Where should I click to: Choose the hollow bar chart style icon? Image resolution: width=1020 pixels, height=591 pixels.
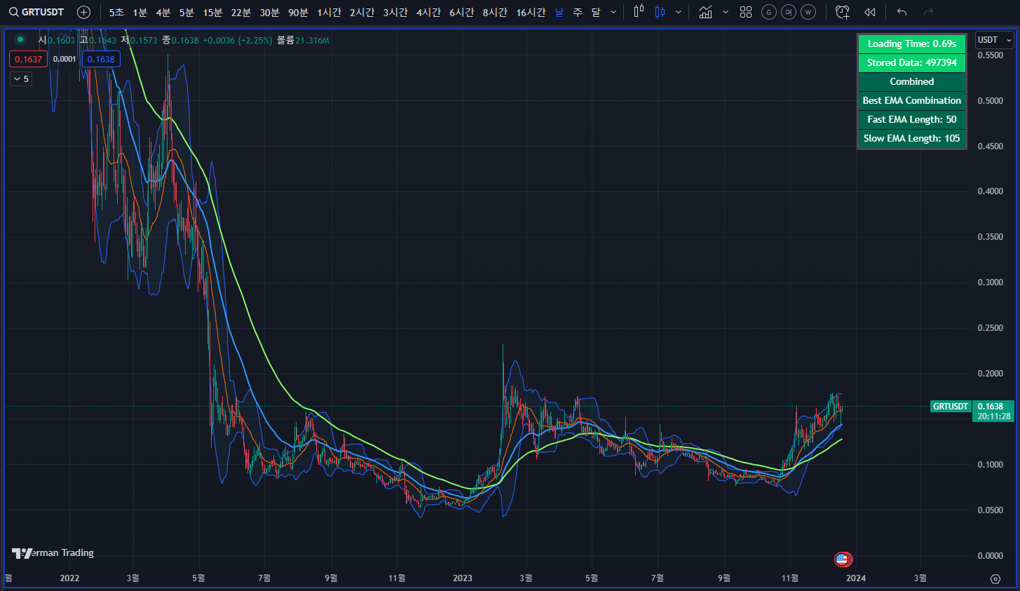tap(639, 12)
